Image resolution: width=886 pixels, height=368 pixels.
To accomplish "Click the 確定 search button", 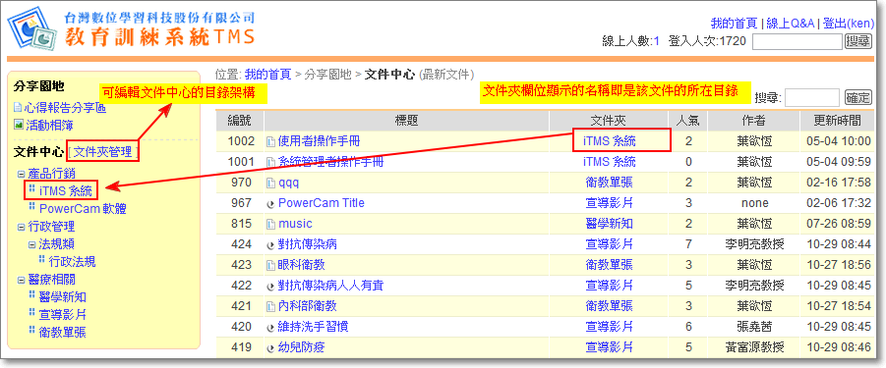I will [x=857, y=97].
